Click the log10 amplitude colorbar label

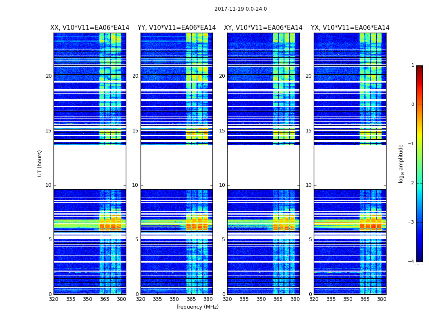tap(401, 163)
